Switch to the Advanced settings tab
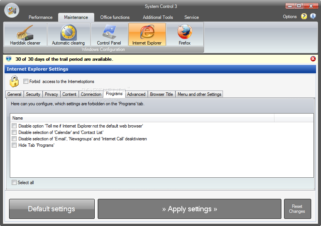The height and width of the screenshot is (226, 321). click(136, 94)
